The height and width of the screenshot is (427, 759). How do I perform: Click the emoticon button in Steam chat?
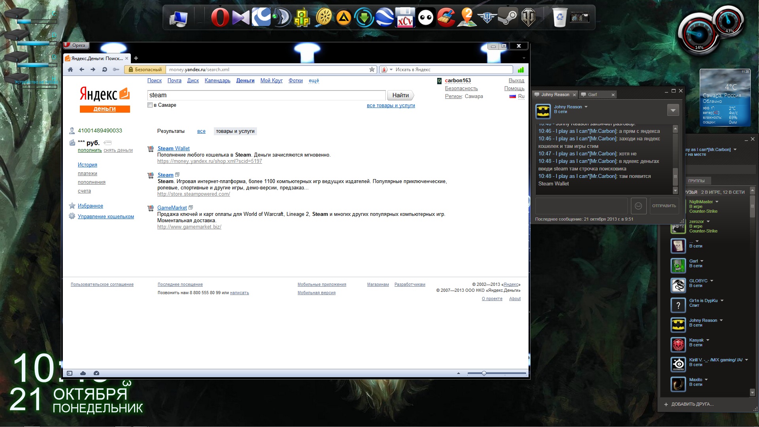[638, 206]
